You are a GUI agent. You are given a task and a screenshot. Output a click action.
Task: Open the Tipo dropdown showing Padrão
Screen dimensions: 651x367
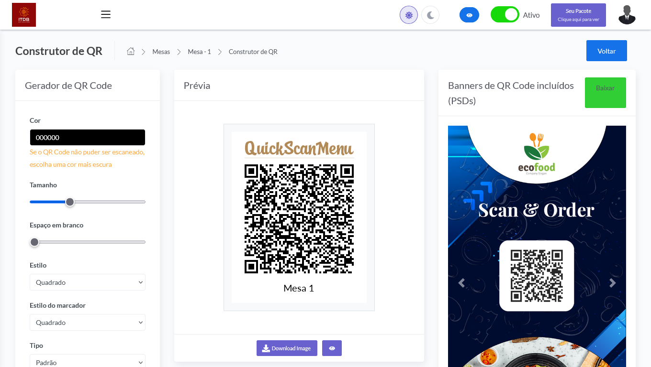[88, 361]
